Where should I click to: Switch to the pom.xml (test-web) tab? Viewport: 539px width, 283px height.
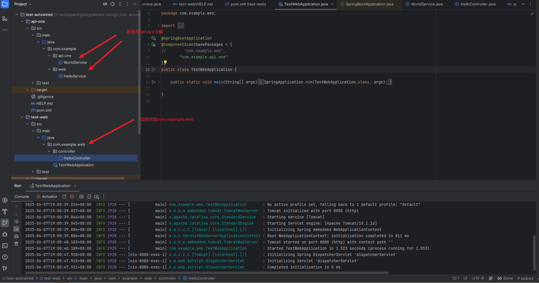click(x=245, y=4)
